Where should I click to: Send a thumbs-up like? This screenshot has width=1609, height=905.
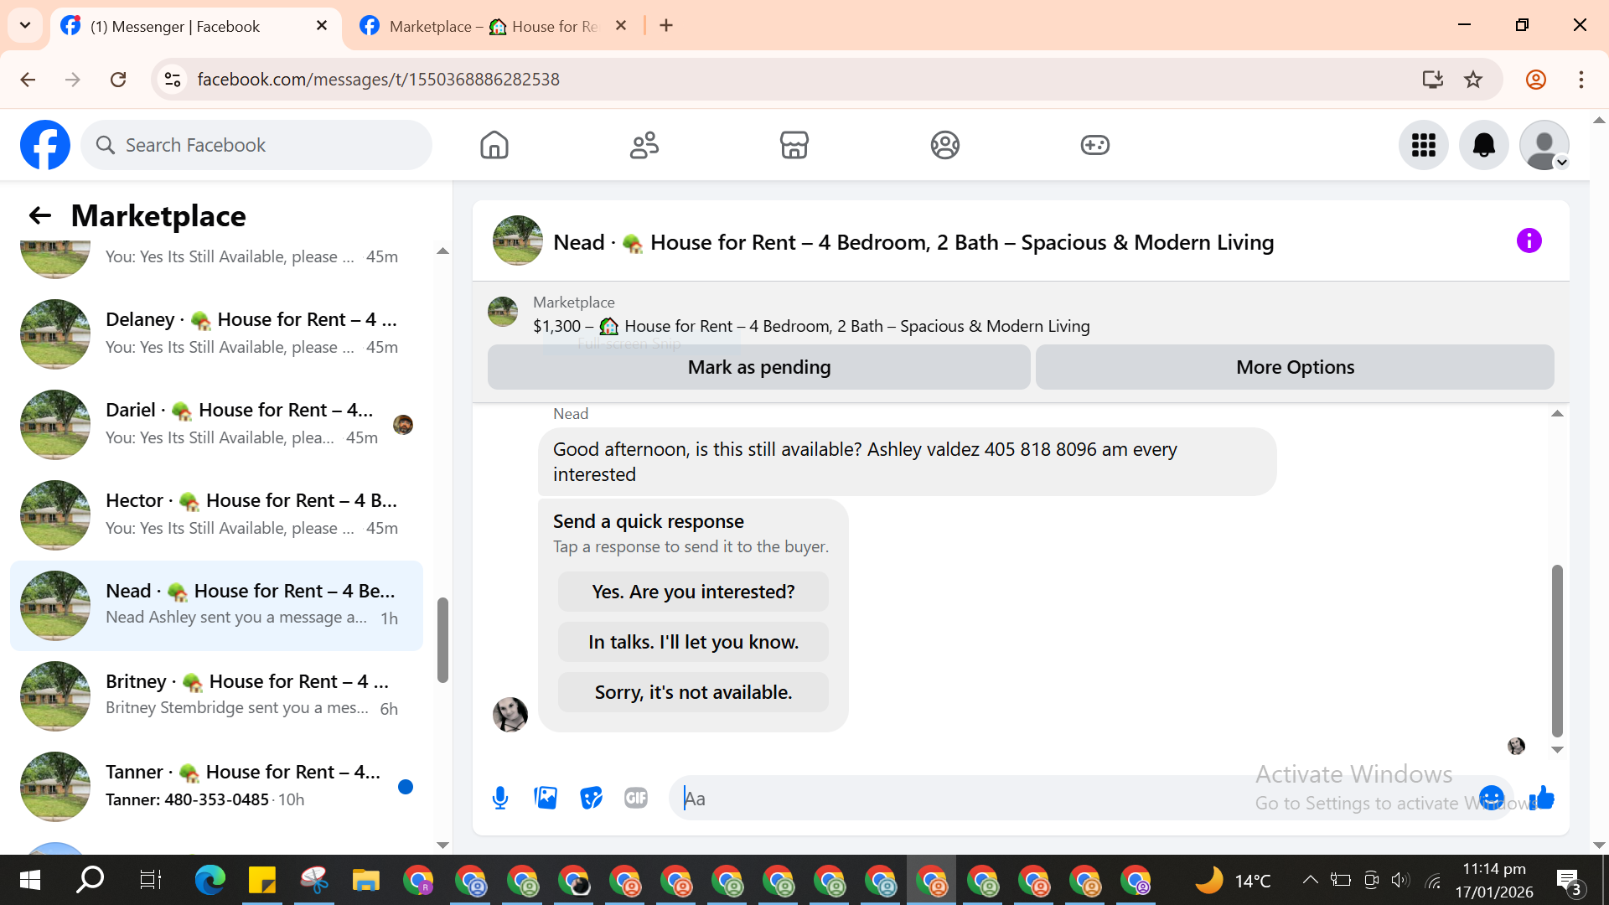tap(1542, 798)
